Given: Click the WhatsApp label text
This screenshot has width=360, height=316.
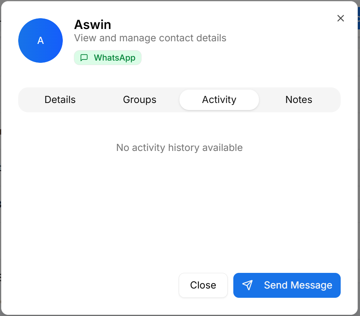Looking at the screenshot, I should point(113,58).
